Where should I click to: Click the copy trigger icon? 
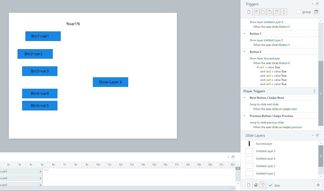tap(263, 12)
